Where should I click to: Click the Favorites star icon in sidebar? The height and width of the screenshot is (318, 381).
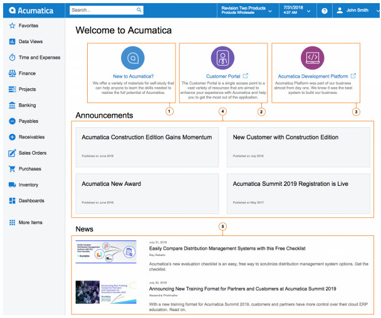click(x=12, y=26)
